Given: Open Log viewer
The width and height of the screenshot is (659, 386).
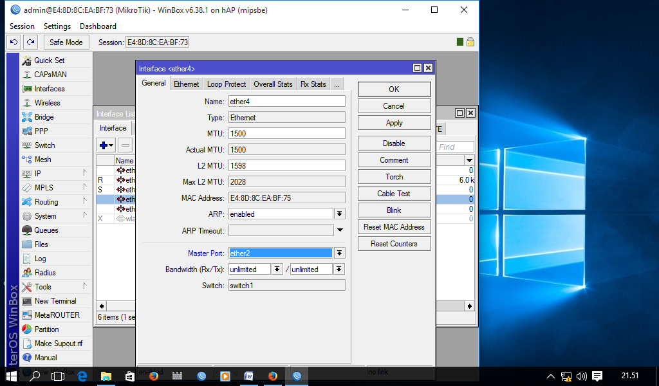Looking at the screenshot, I should 41,259.
